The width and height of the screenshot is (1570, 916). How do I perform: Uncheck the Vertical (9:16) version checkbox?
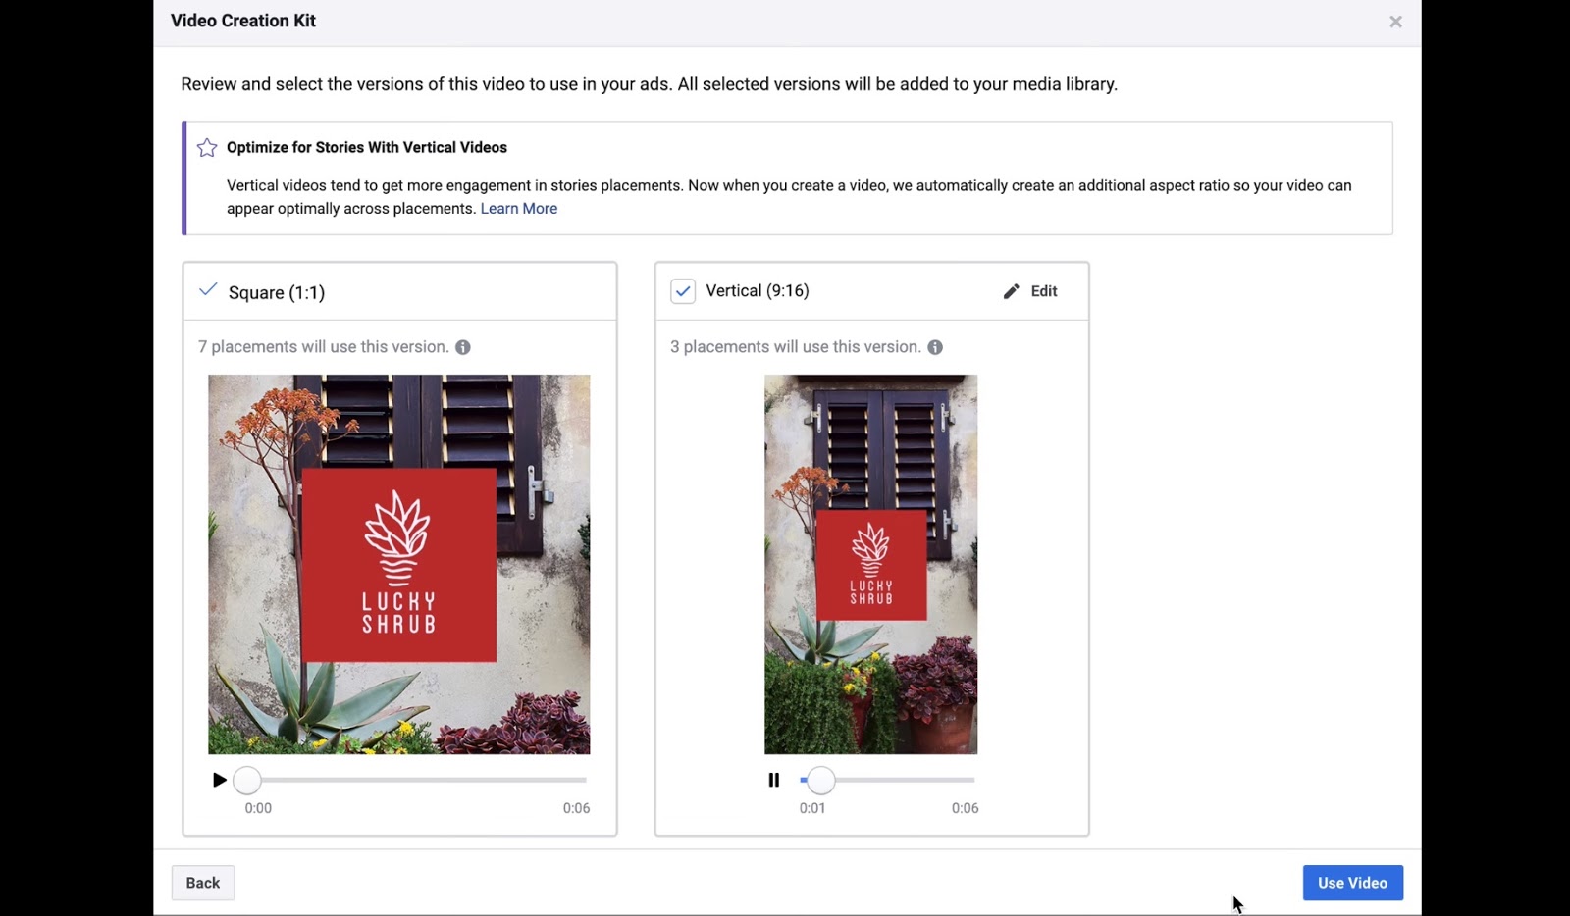(683, 290)
